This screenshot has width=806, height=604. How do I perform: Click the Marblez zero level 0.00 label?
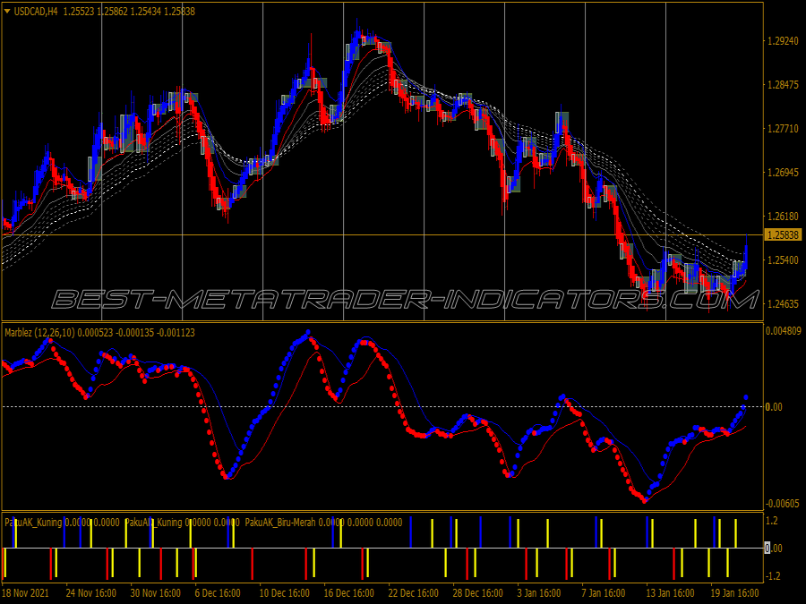coord(774,407)
